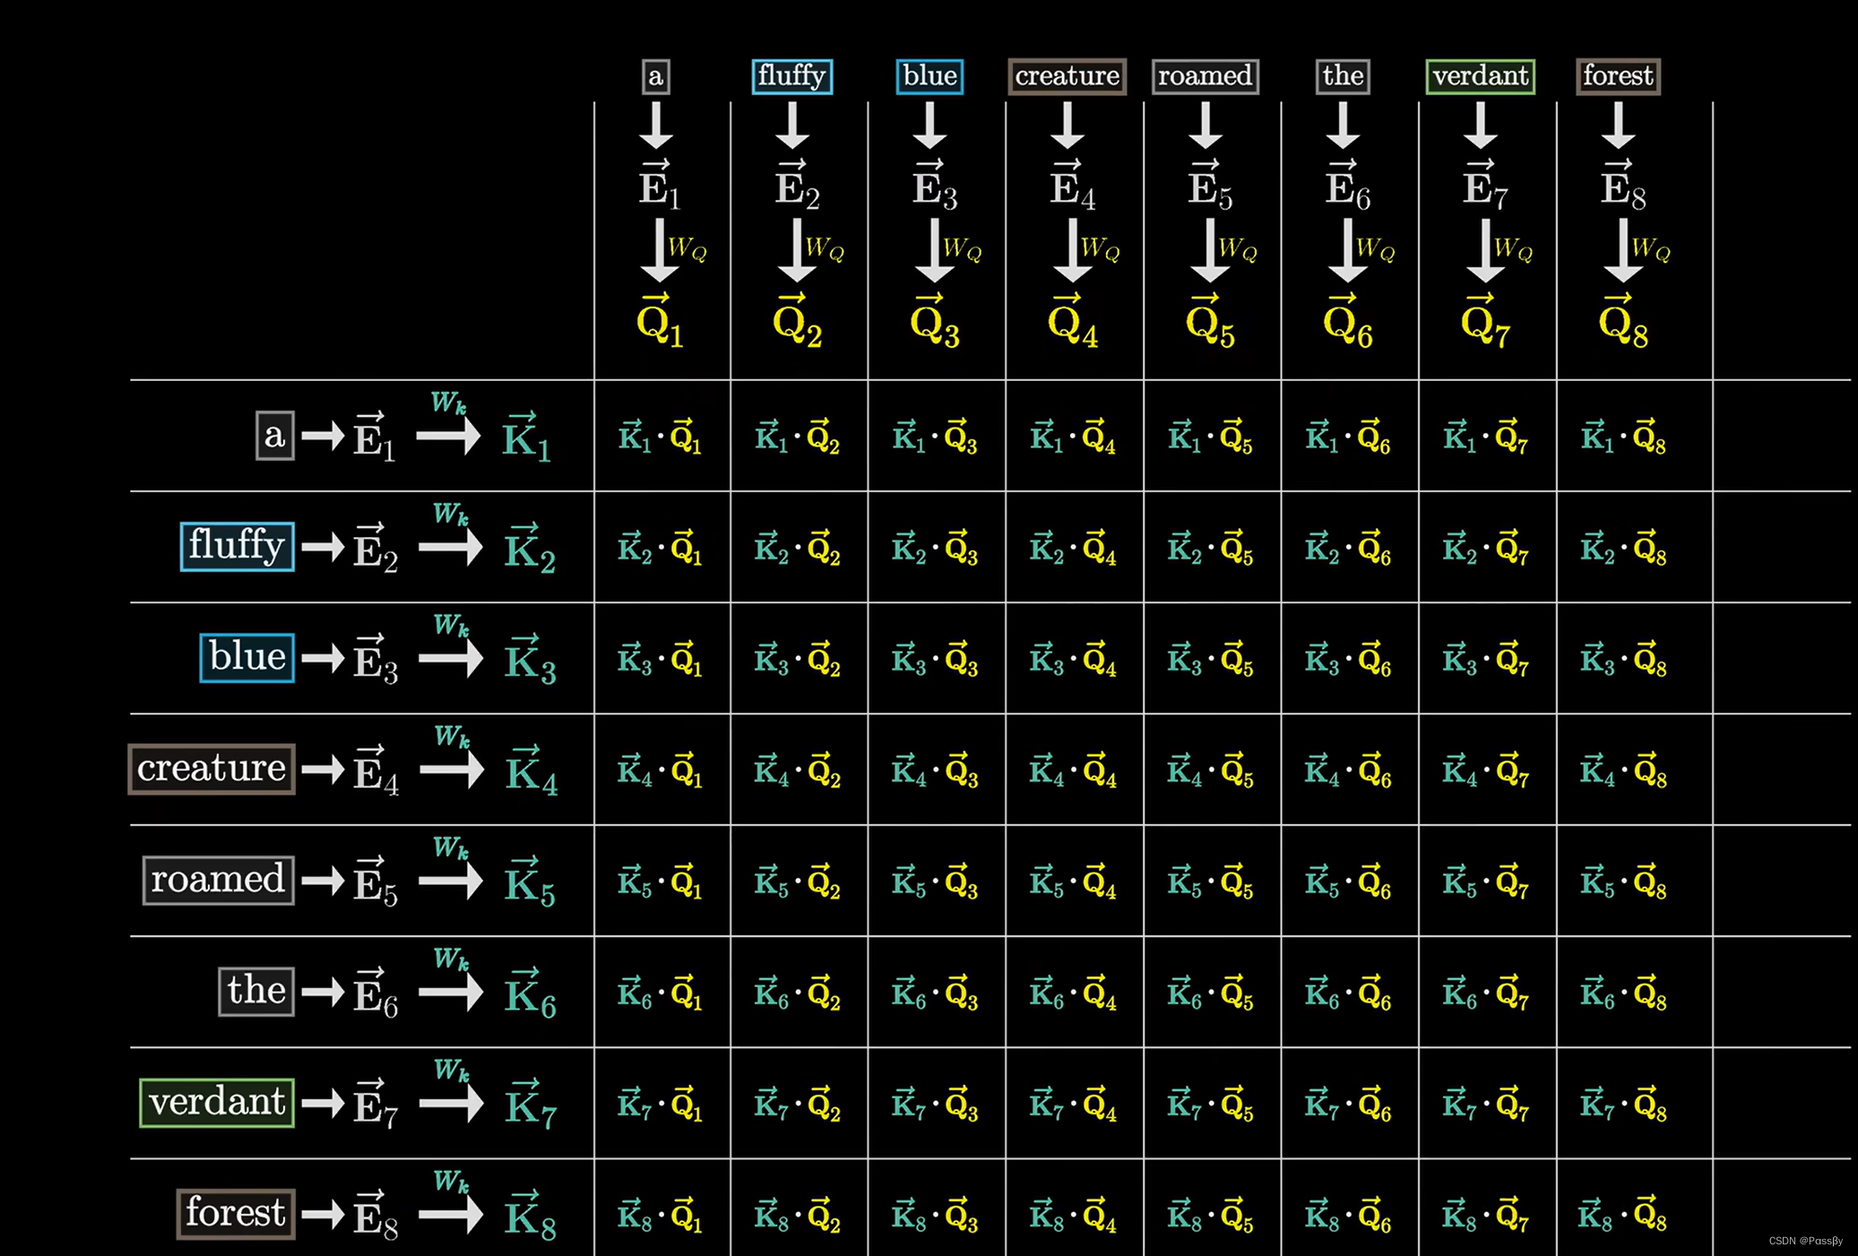
Task: Click the 'verdant' column header word box
Action: coord(1480,76)
